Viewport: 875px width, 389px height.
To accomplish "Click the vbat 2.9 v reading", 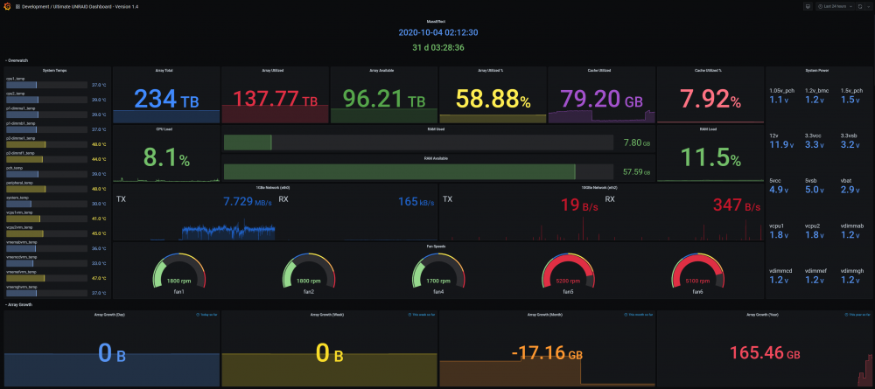I will (x=850, y=190).
